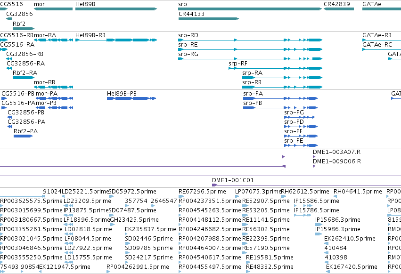
Task: Select transcript srp-RD
Action: click(x=250, y=40)
